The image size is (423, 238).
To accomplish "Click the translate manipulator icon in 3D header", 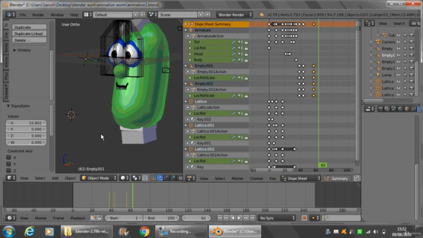I will coord(160,178).
